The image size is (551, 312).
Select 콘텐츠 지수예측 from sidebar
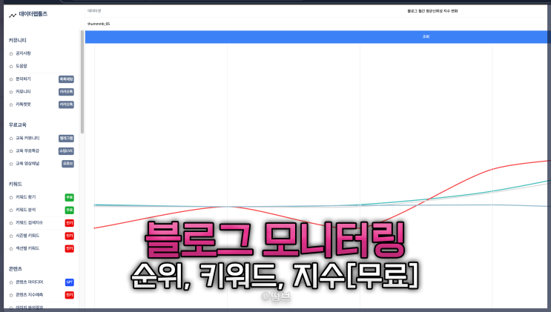(x=30, y=295)
